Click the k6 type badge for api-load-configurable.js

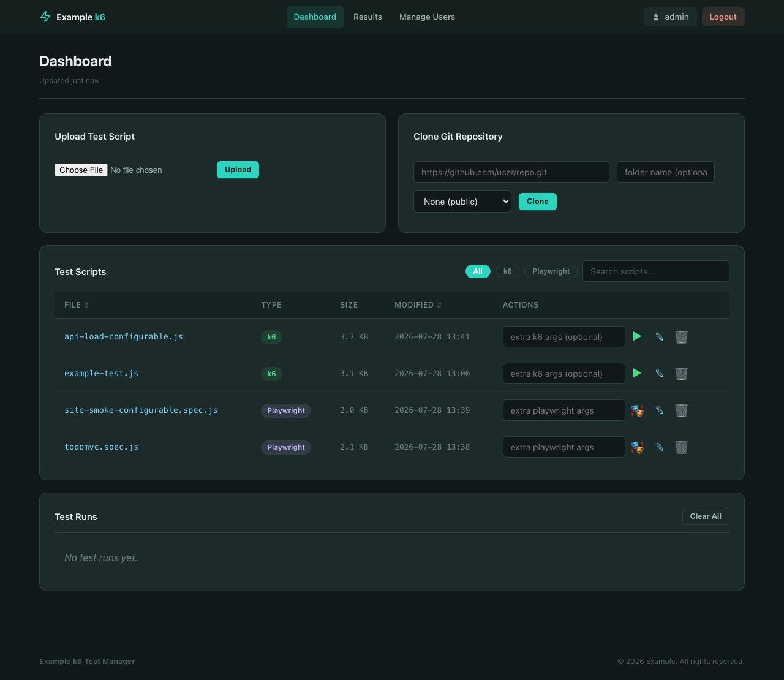pos(271,337)
